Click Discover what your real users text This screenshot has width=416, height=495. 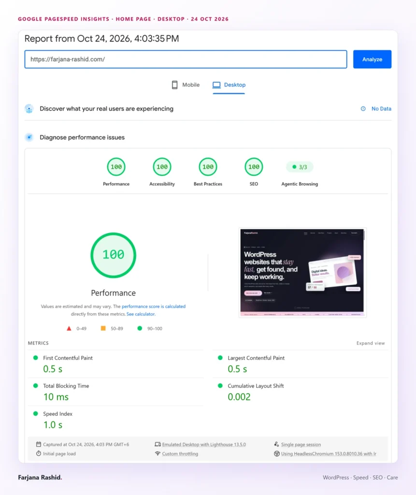click(x=106, y=109)
